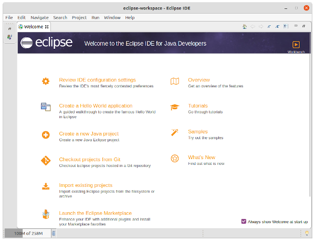The width and height of the screenshot is (315, 241).
Task: Open the Window menu
Action: tap(112, 17)
